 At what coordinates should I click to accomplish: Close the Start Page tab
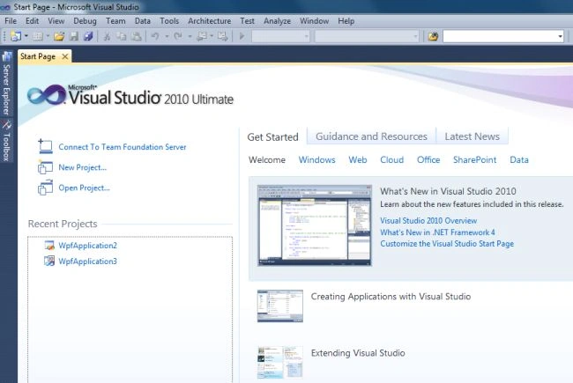[65, 56]
